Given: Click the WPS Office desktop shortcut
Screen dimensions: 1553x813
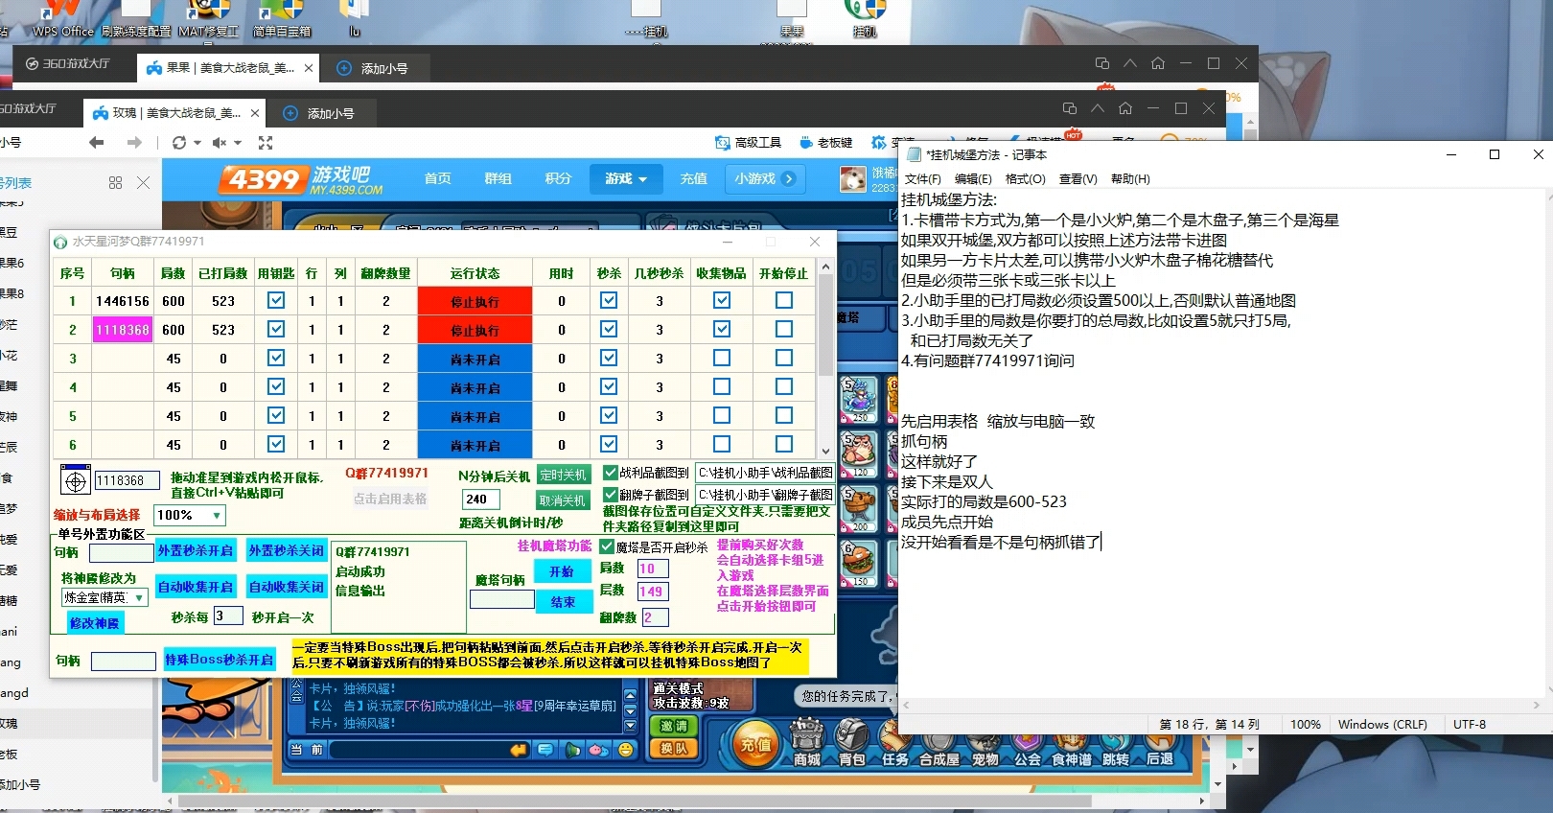Looking at the screenshot, I should point(63,19).
